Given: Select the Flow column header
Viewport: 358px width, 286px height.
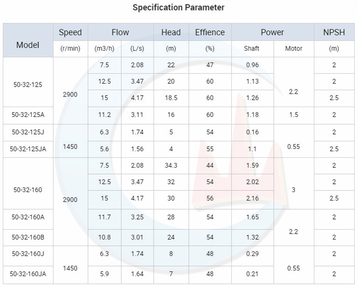Looking at the screenshot, I should (121, 32).
